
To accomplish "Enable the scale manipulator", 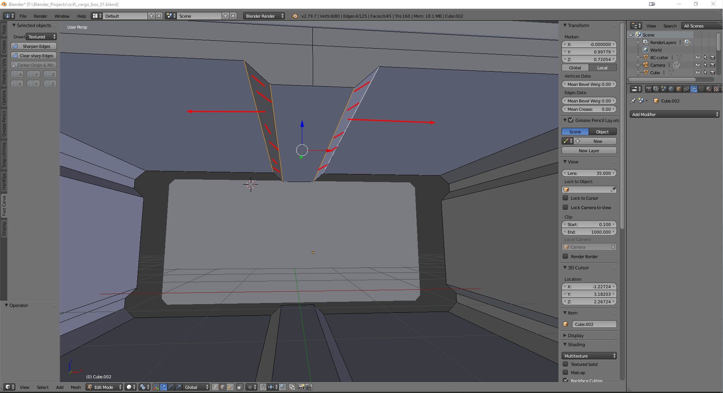I will coord(178,387).
